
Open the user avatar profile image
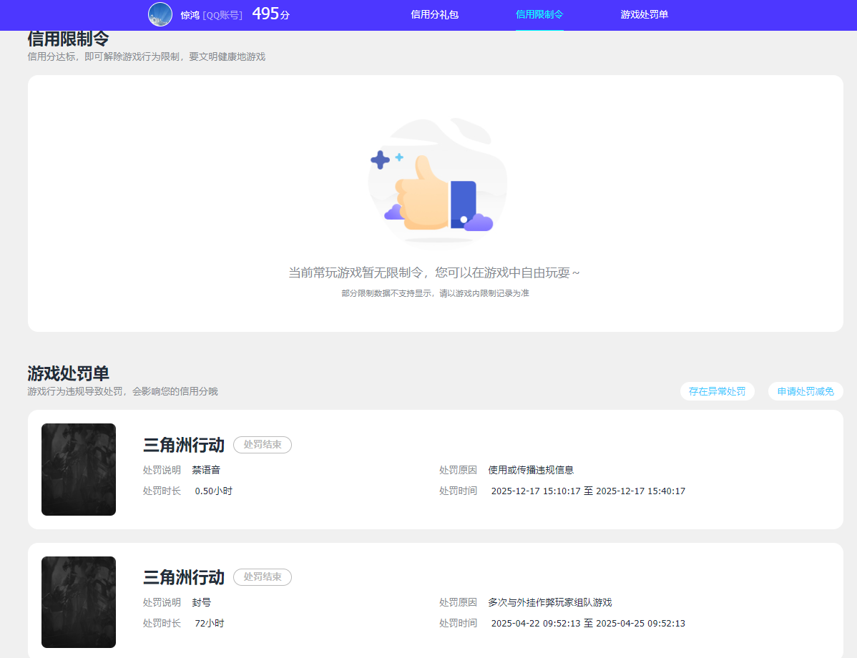(160, 14)
